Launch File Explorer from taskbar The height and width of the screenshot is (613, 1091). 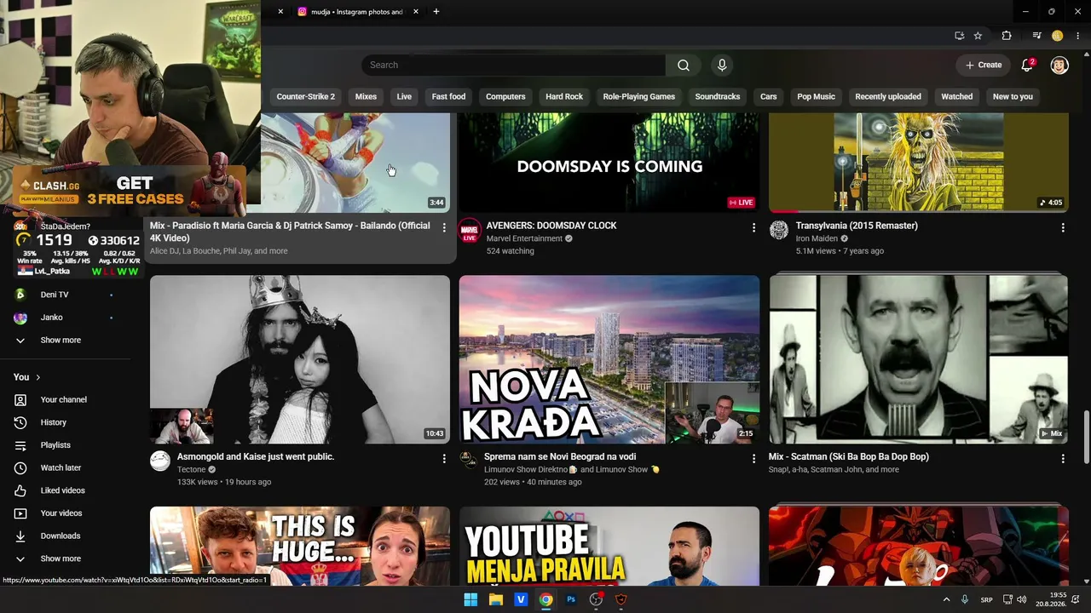pyautogui.click(x=496, y=599)
